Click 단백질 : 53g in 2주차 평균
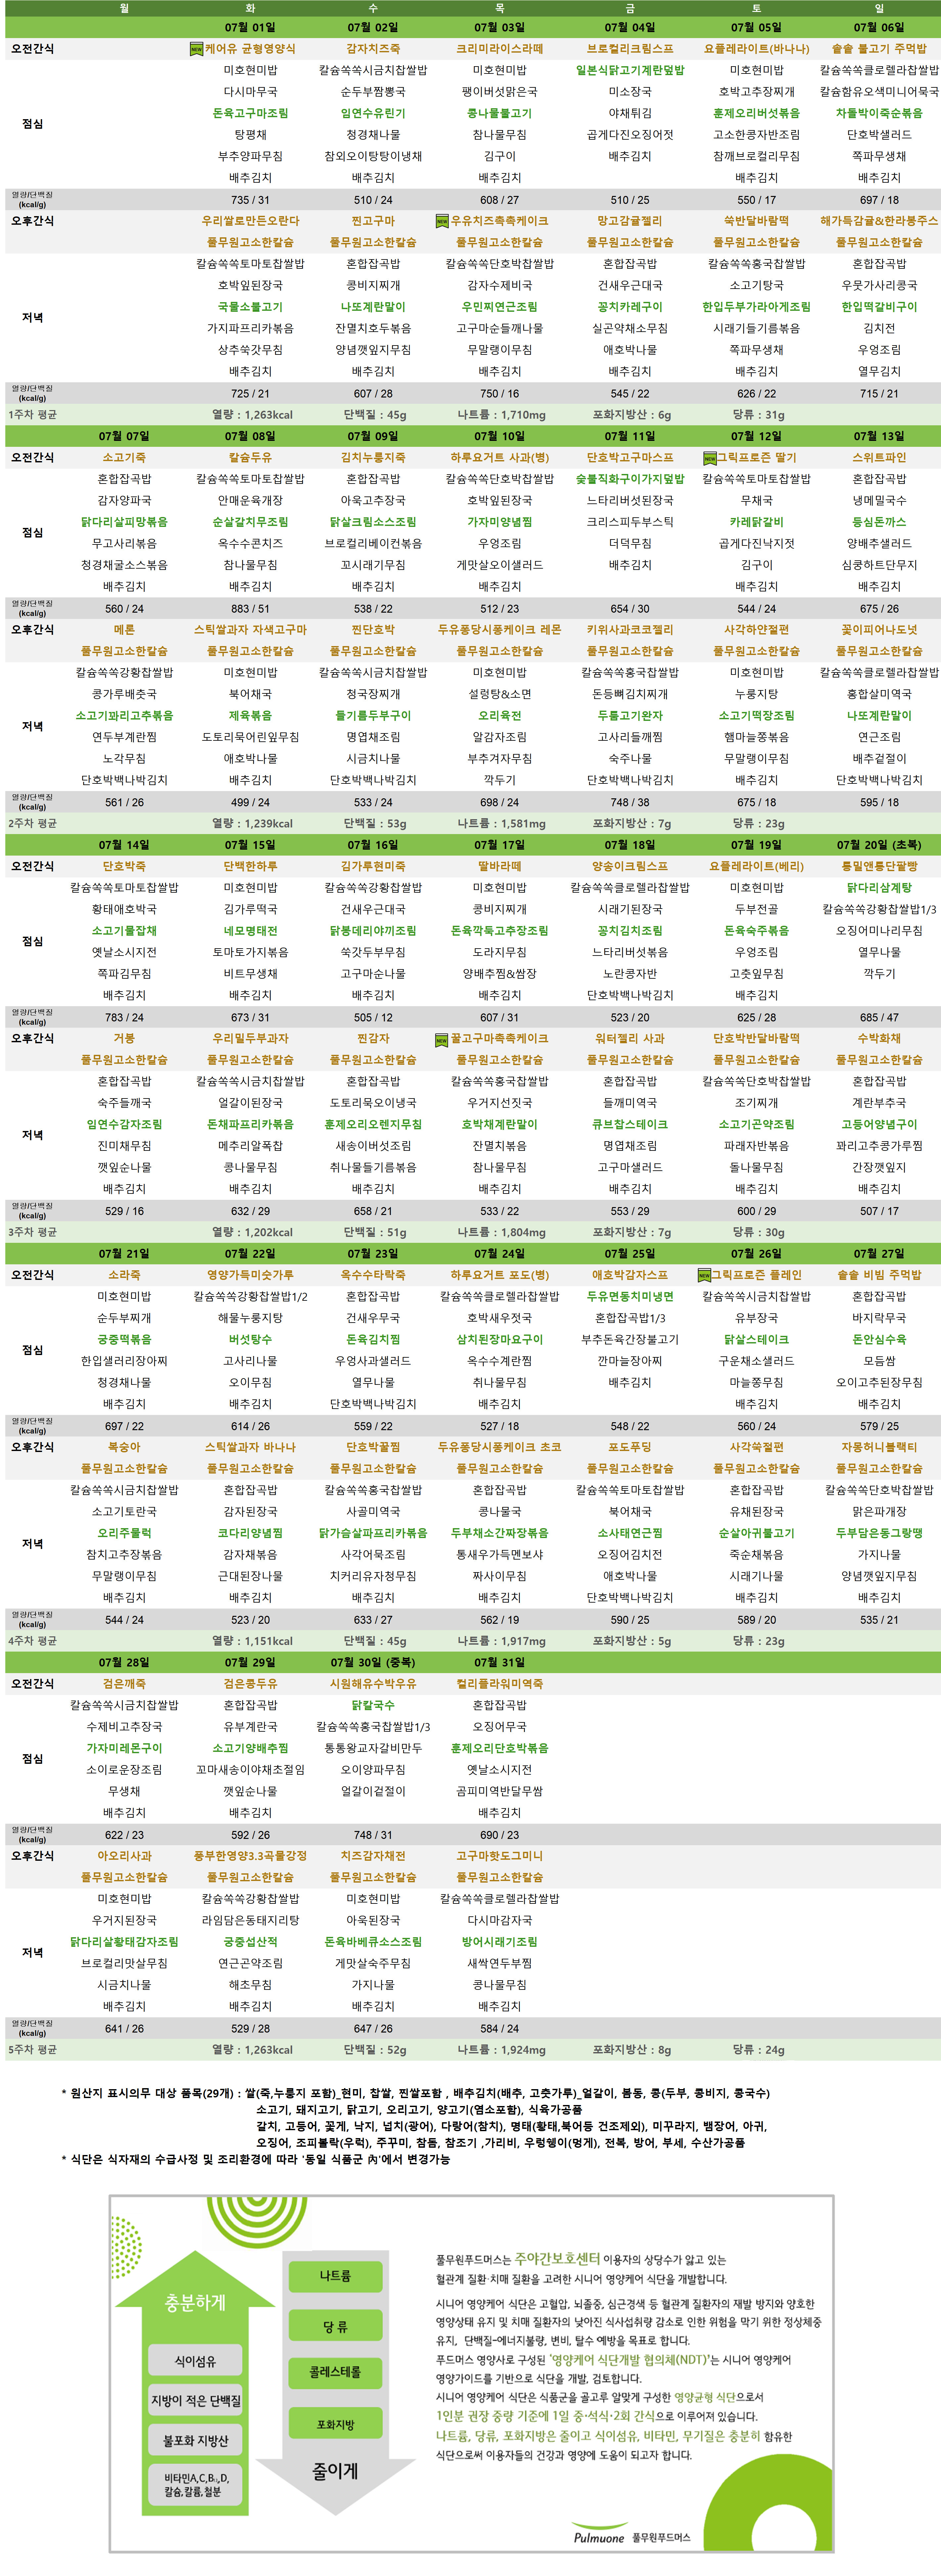 [x=375, y=824]
